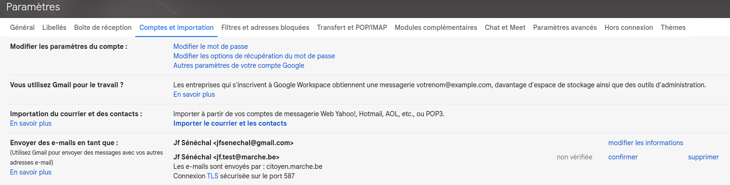
Task: Select the Comptes et importation tab
Action: point(177,28)
